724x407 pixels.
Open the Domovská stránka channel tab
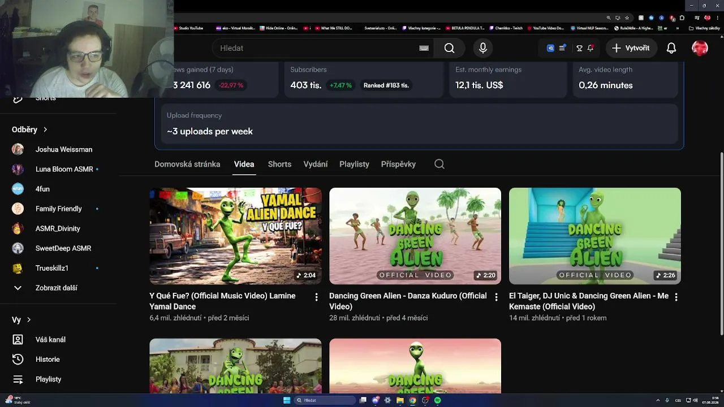[x=187, y=164]
